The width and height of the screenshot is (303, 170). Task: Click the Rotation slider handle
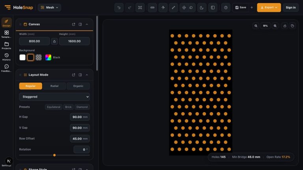(54, 155)
